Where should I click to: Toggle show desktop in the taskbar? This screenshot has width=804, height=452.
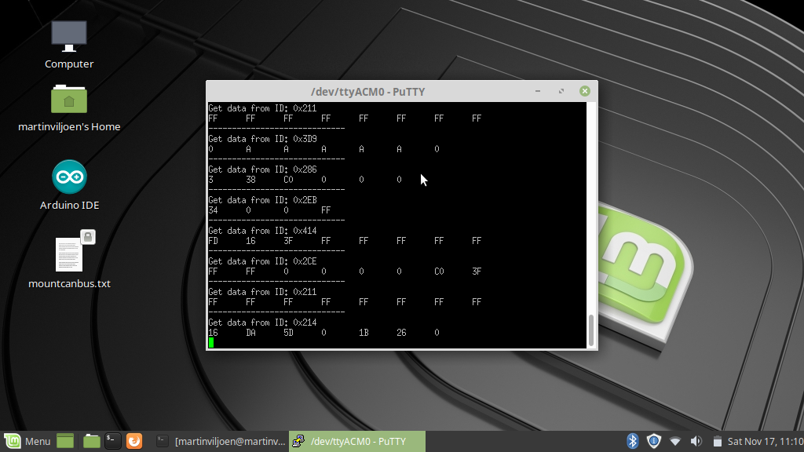[64, 441]
